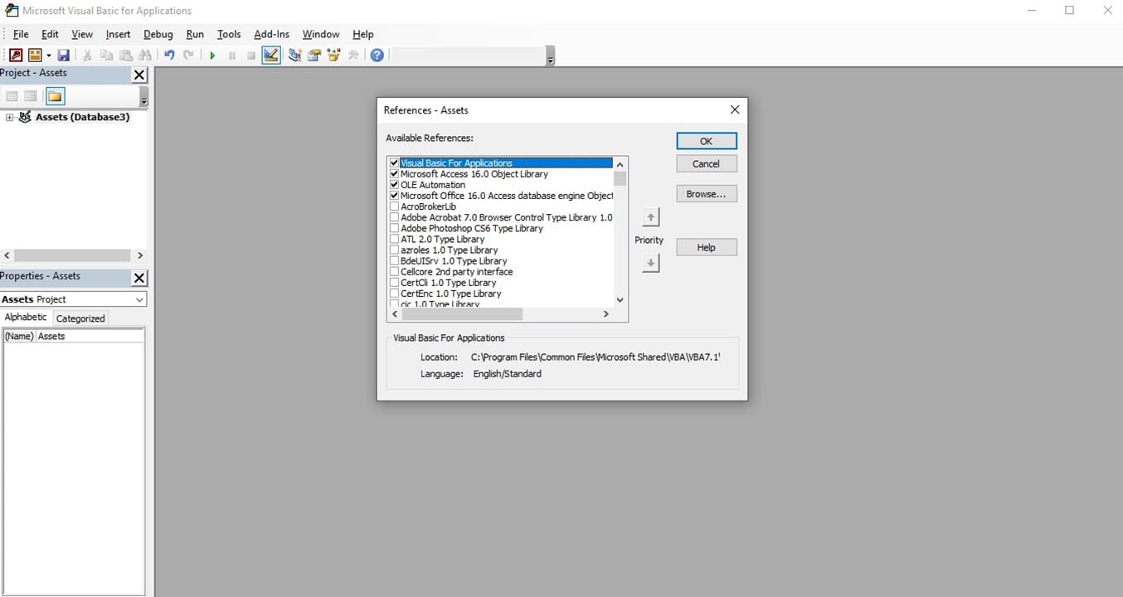Open the Window menu

point(320,34)
